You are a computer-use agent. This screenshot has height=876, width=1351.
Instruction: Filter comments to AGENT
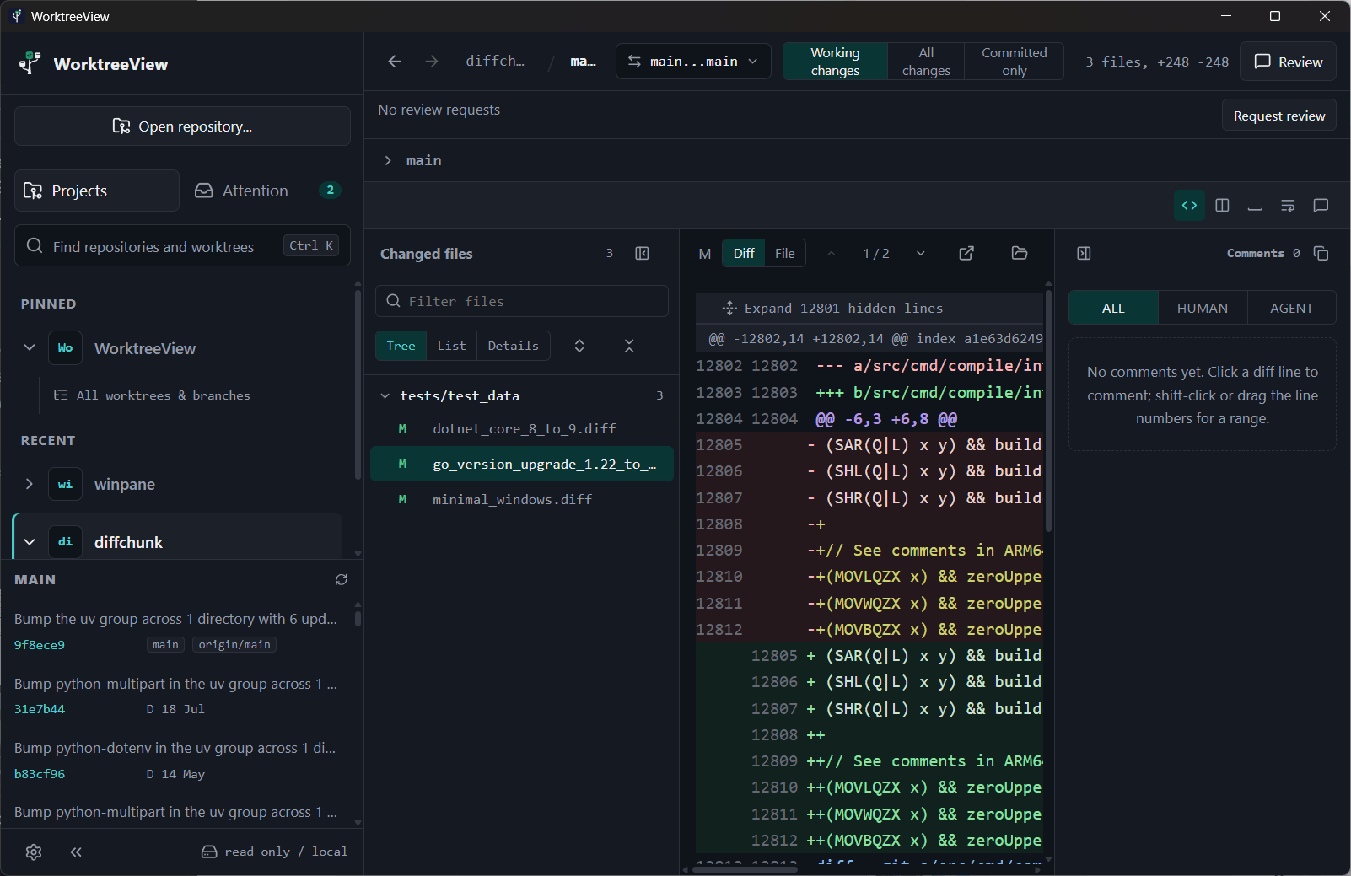[x=1291, y=308]
